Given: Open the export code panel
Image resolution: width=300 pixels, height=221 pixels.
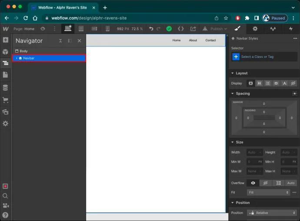Looking at the screenshot, I should (x=181, y=29).
